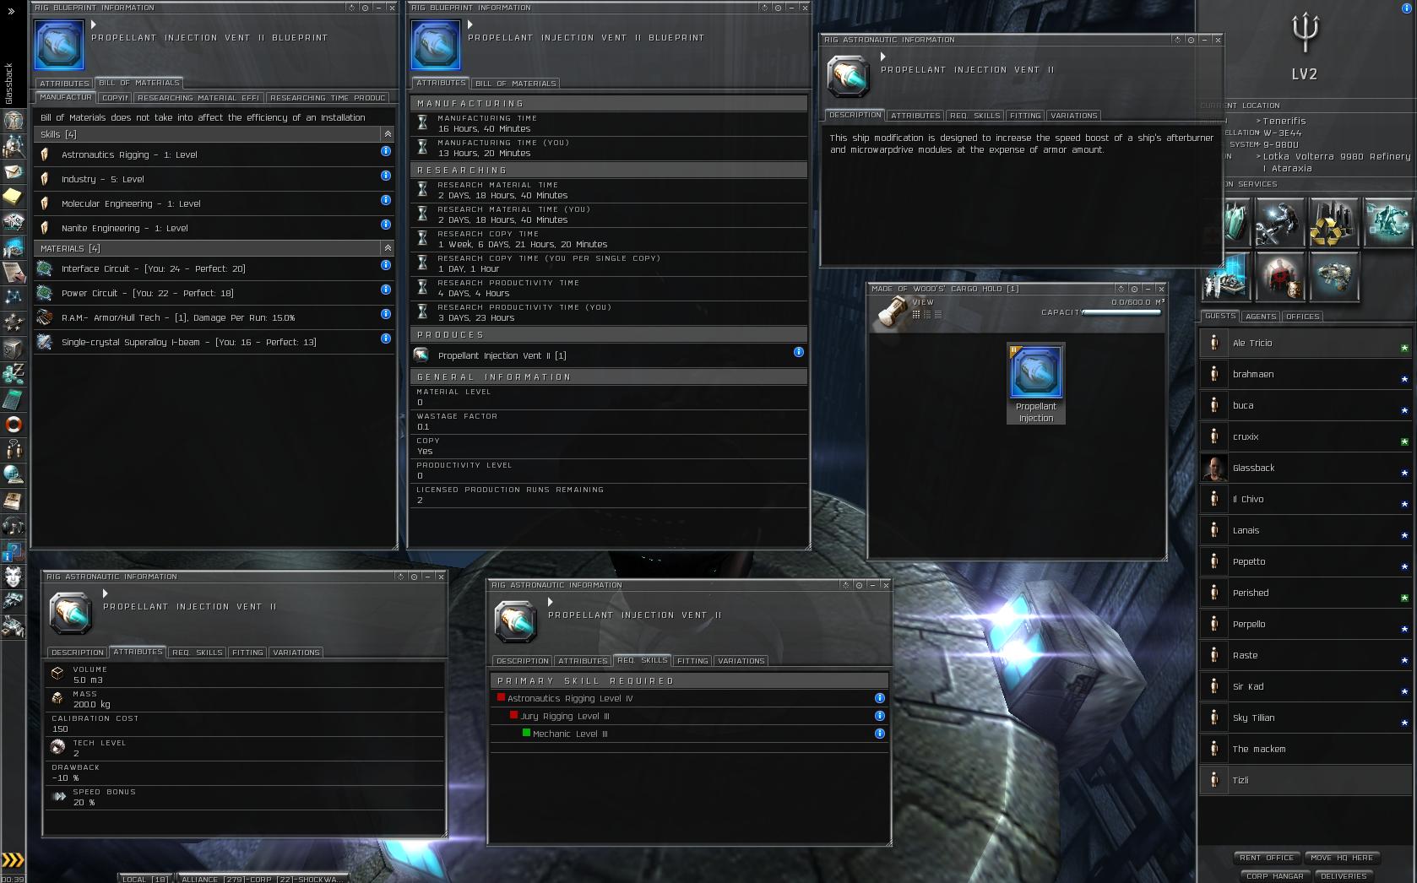Open the green calculator icon

(13, 398)
